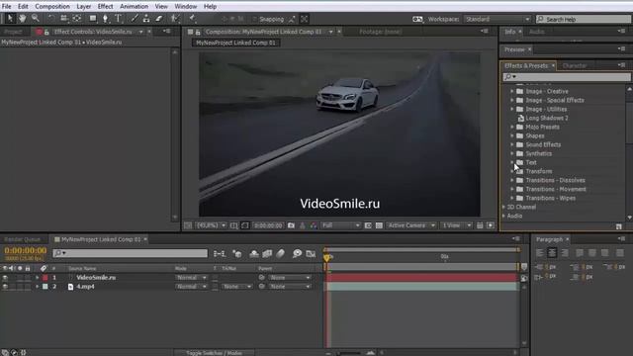
Task: Click the viewer current time 0:00:00:00 button
Action: [x=268, y=225]
